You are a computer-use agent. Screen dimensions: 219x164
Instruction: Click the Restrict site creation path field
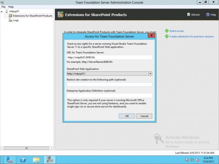[x=109, y=84]
